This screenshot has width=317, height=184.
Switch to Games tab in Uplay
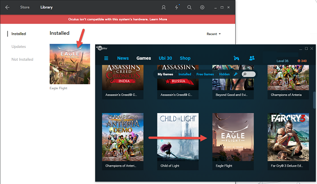144,58
